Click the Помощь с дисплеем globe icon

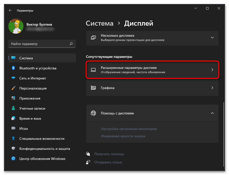tap(93, 113)
